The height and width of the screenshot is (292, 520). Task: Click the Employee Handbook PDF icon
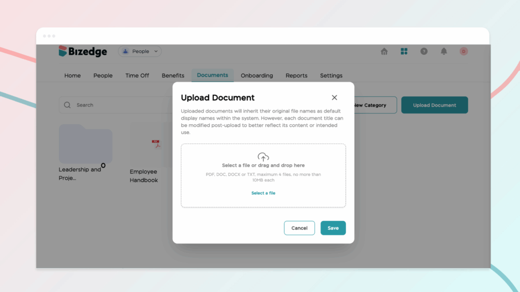click(156, 144)
